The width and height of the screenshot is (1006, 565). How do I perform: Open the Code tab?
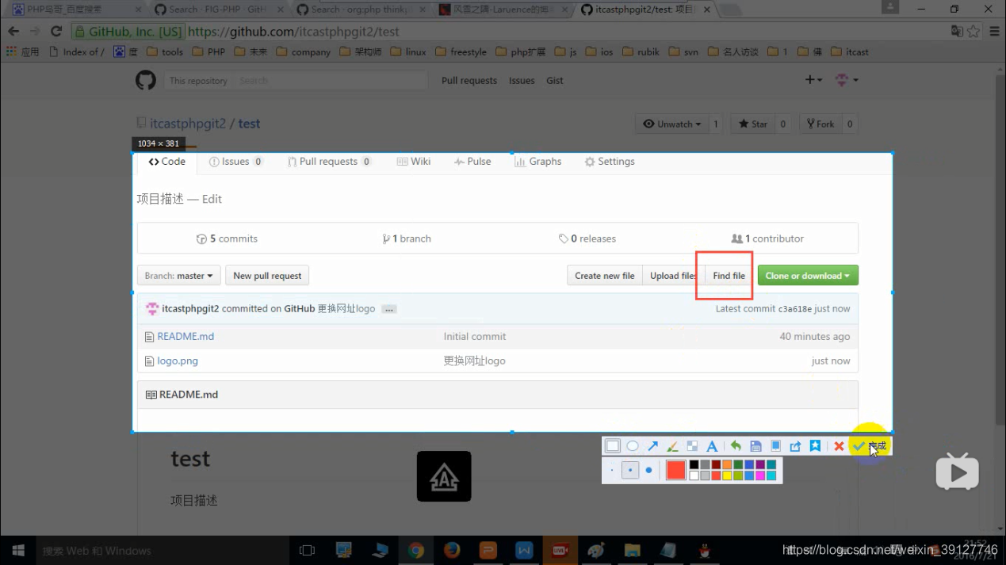tap(166, 162)
